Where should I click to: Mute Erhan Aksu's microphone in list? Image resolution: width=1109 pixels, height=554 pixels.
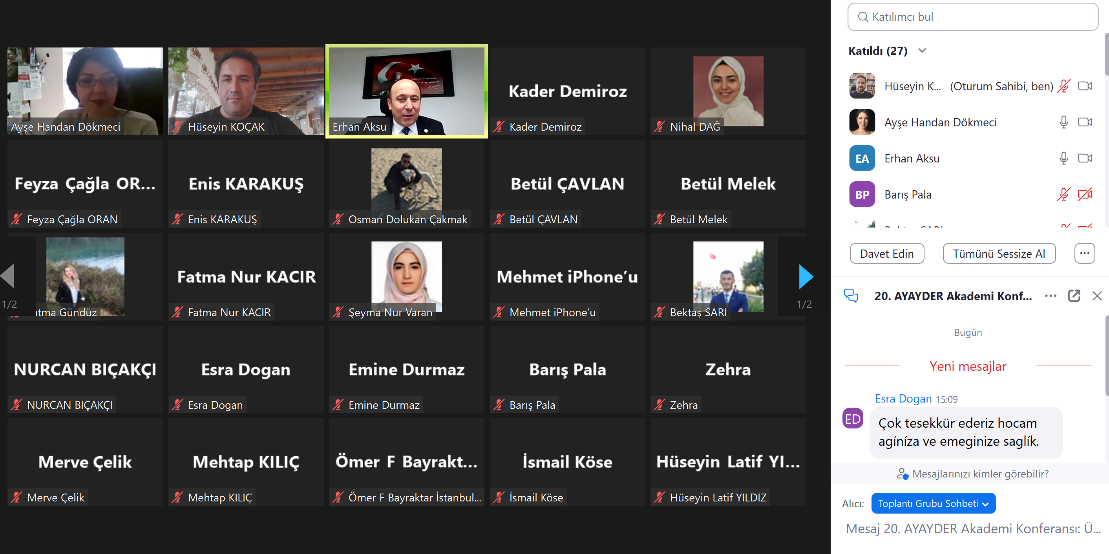click(1063, 158)
